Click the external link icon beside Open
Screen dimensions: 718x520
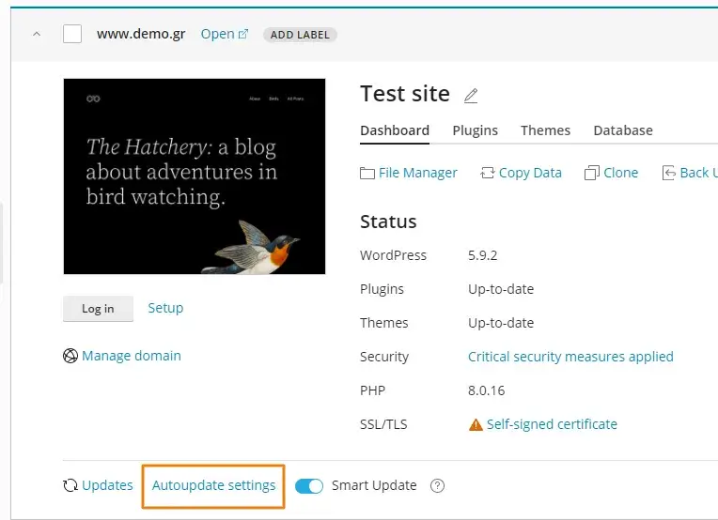243,34
